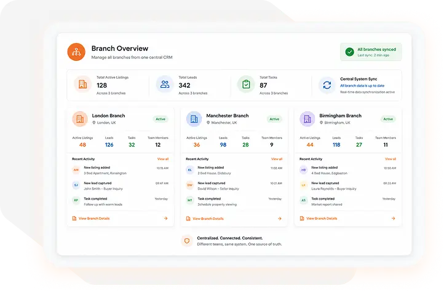Screen dimensions: 444x291
Task: Open the John Smith – Buyer Inquiry lead
Action: 103,188
